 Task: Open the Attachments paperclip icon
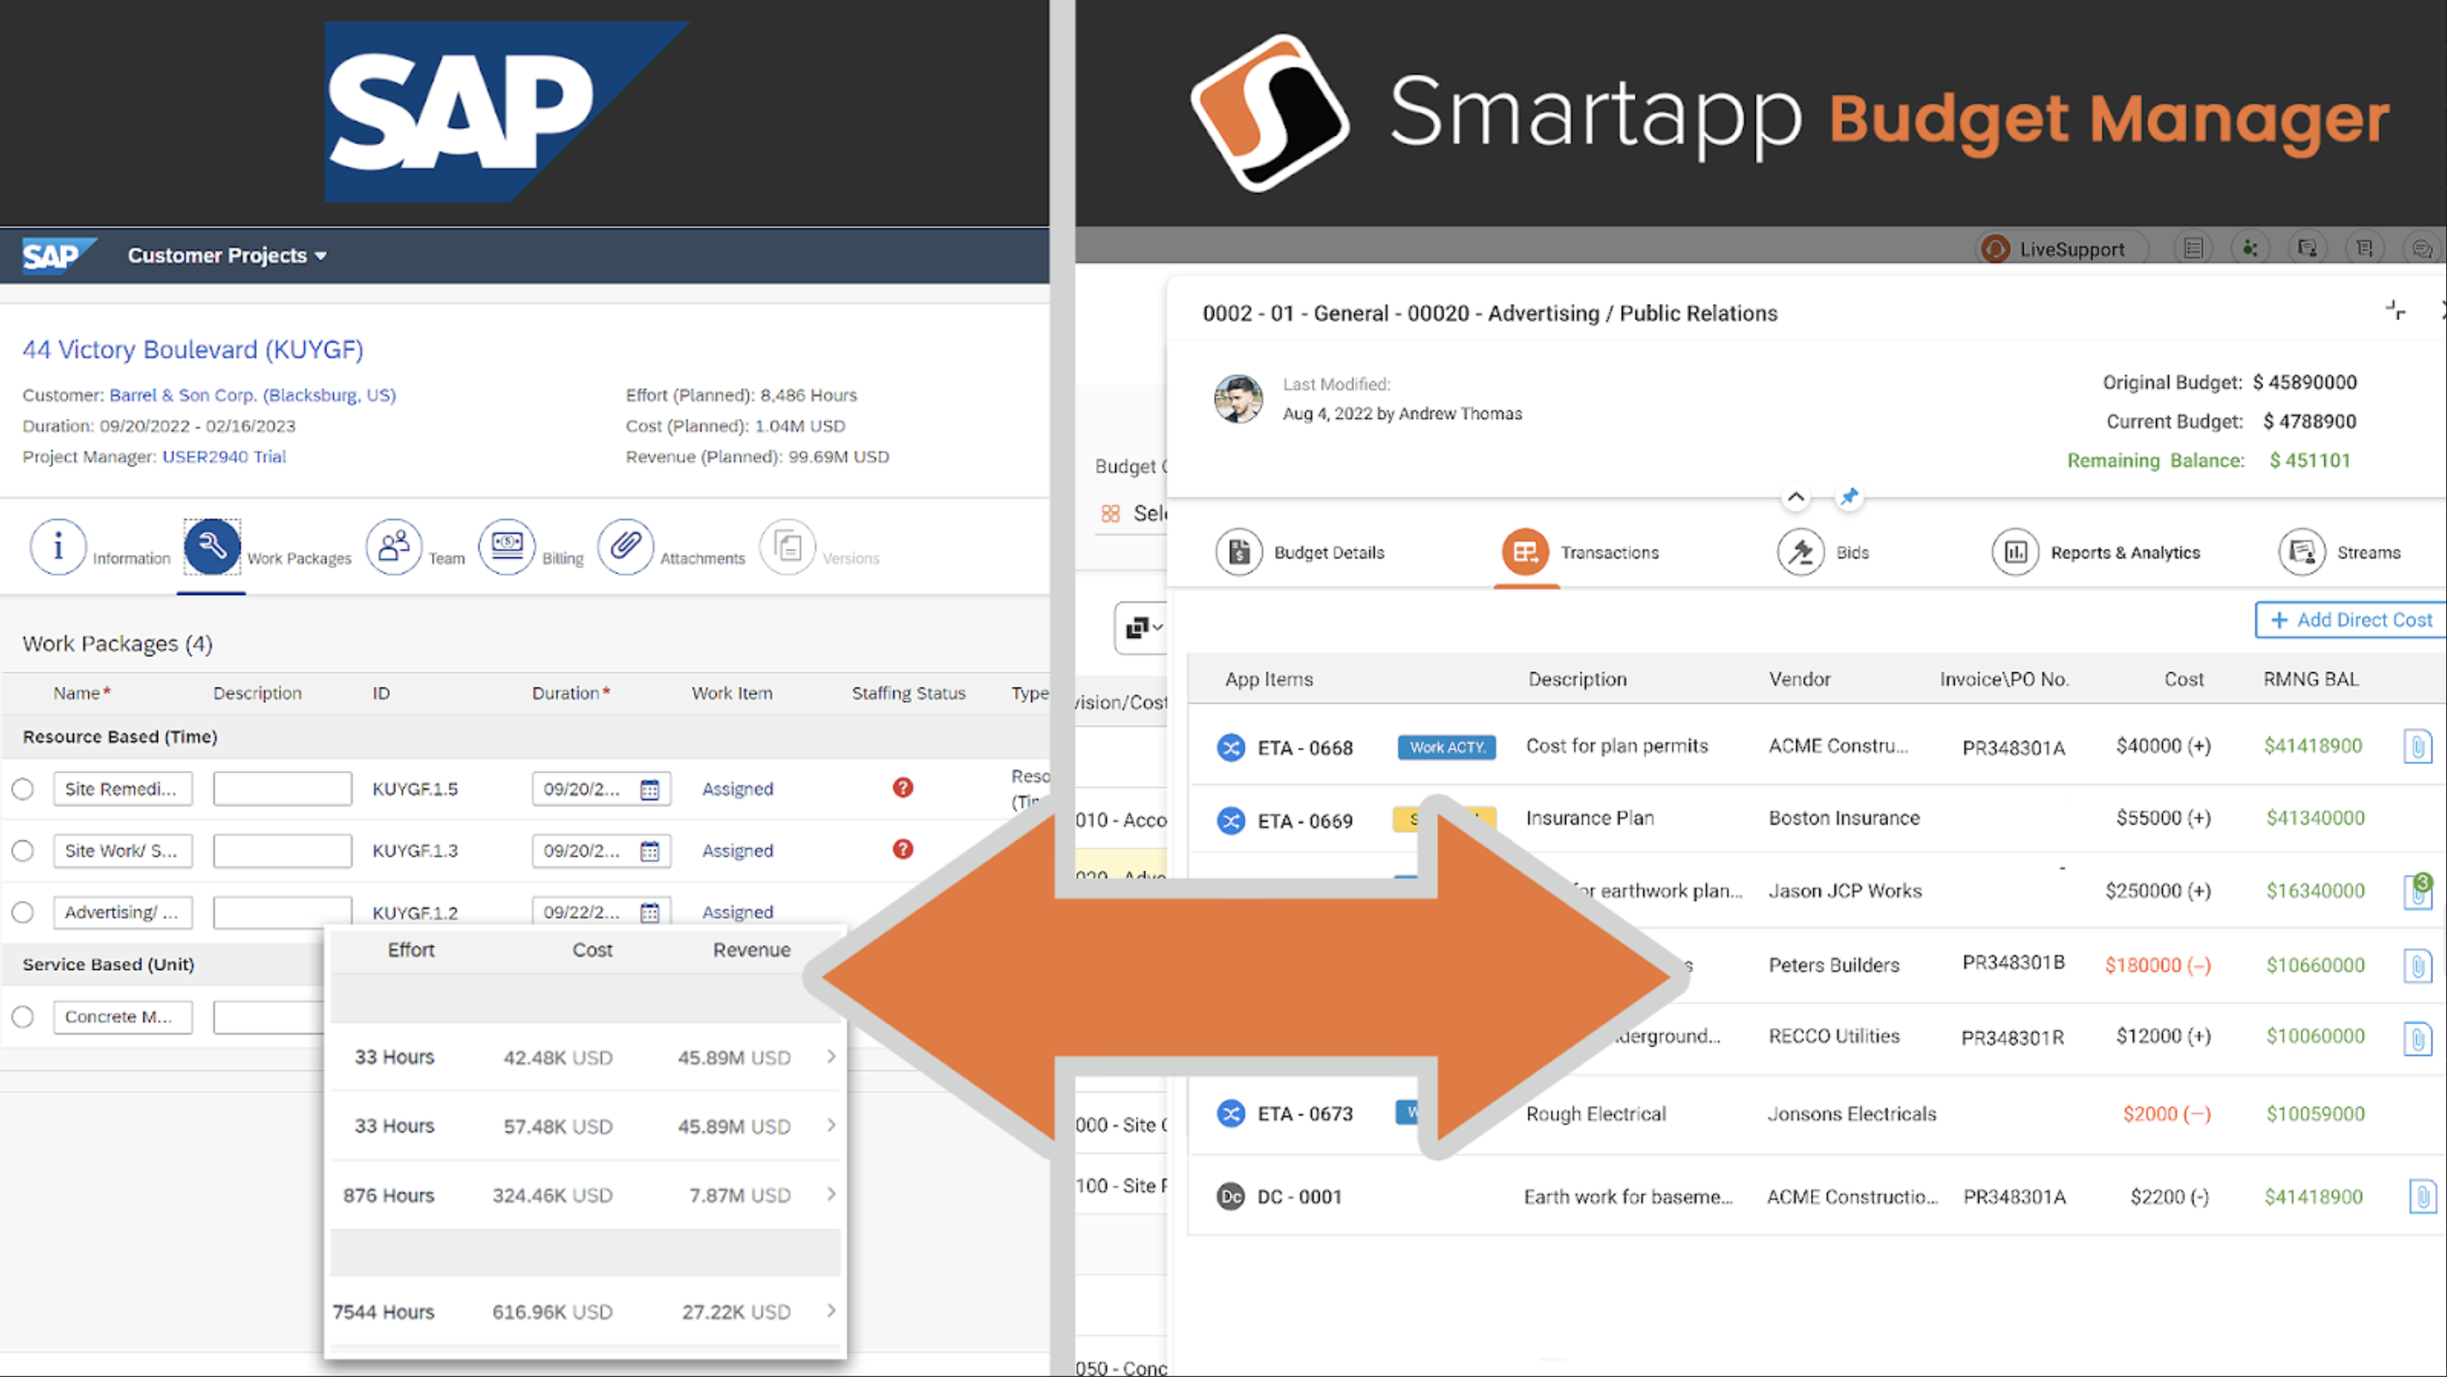coord(625,546)
